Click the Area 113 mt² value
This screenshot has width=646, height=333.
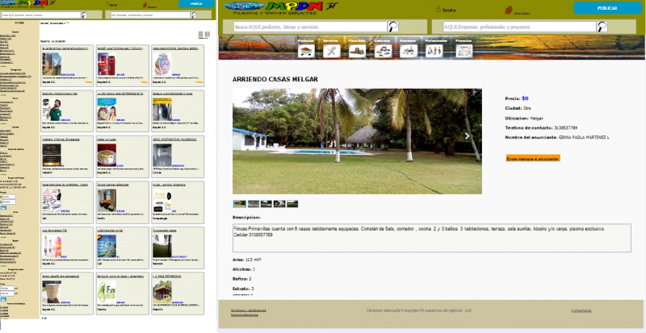253,260
